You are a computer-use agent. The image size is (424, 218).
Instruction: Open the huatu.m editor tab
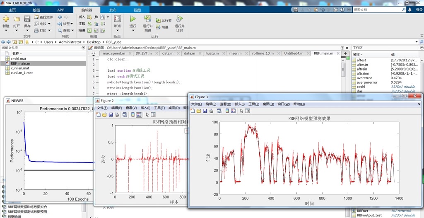click(212, 53)
